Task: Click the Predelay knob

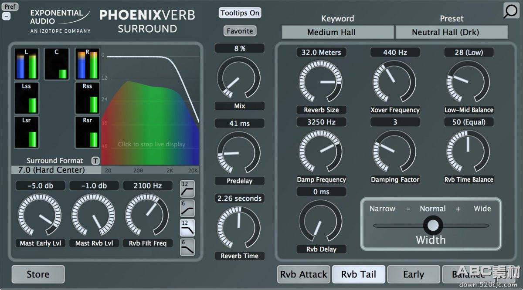Action: tap(239, 153)
